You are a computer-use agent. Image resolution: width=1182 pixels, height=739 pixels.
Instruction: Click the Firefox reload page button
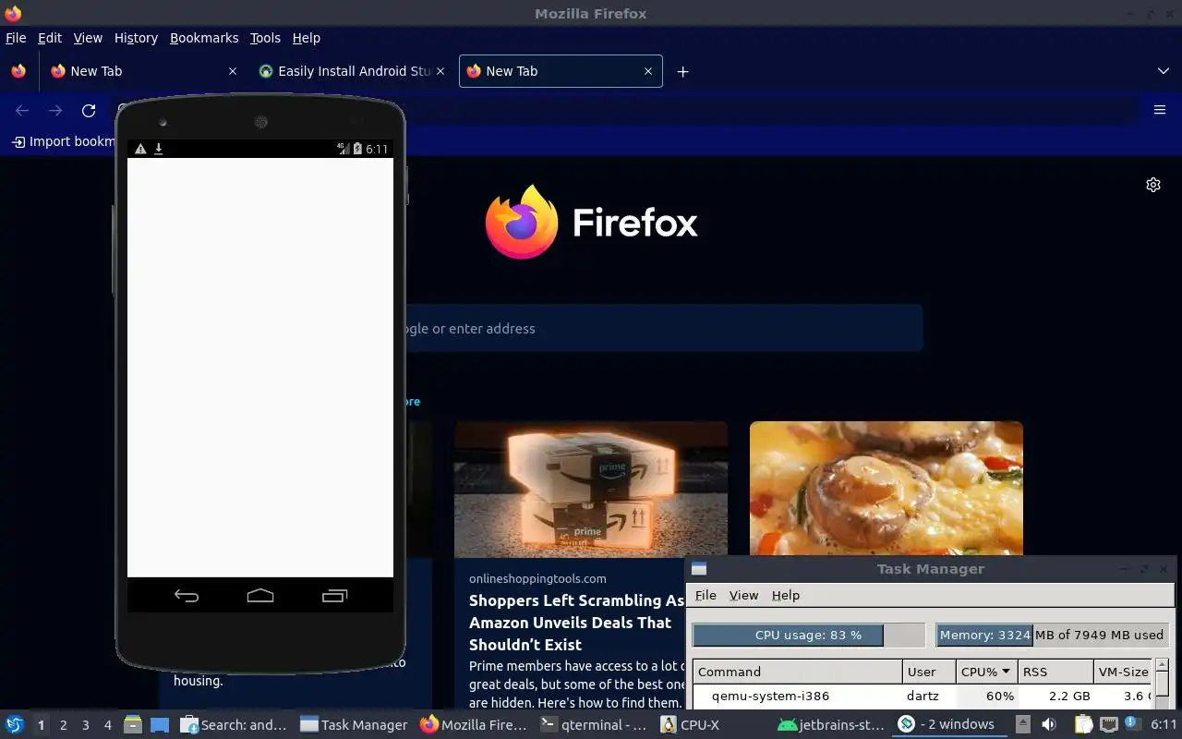(x=89, y=111)
